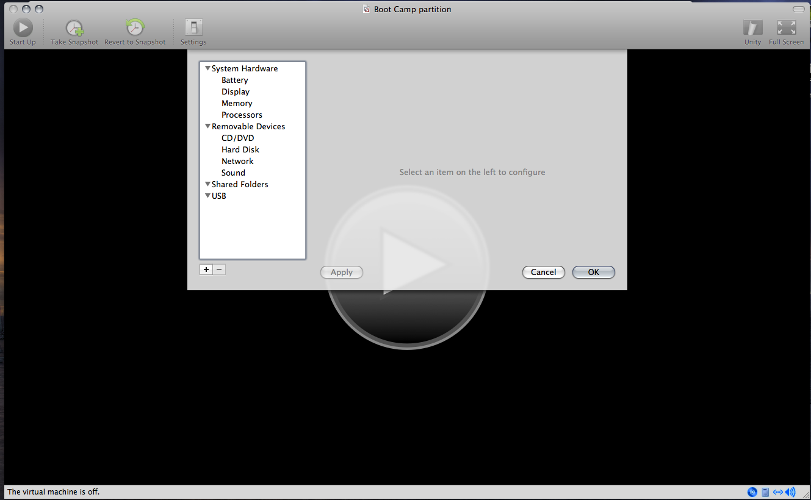Remove a device with the minus button
This screenshot has width=811, height=500.
[x=220, y=270]
